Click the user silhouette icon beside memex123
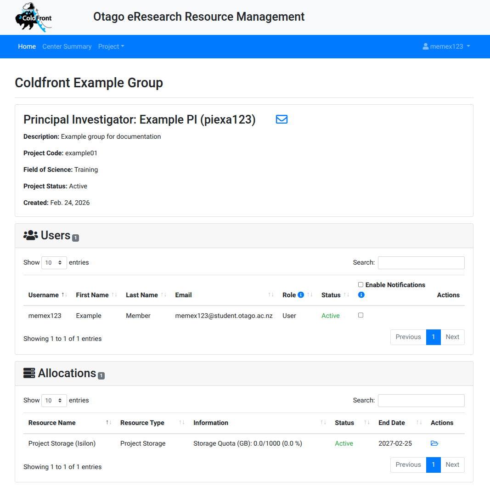The image size is (490, 487). pos(424,46)
